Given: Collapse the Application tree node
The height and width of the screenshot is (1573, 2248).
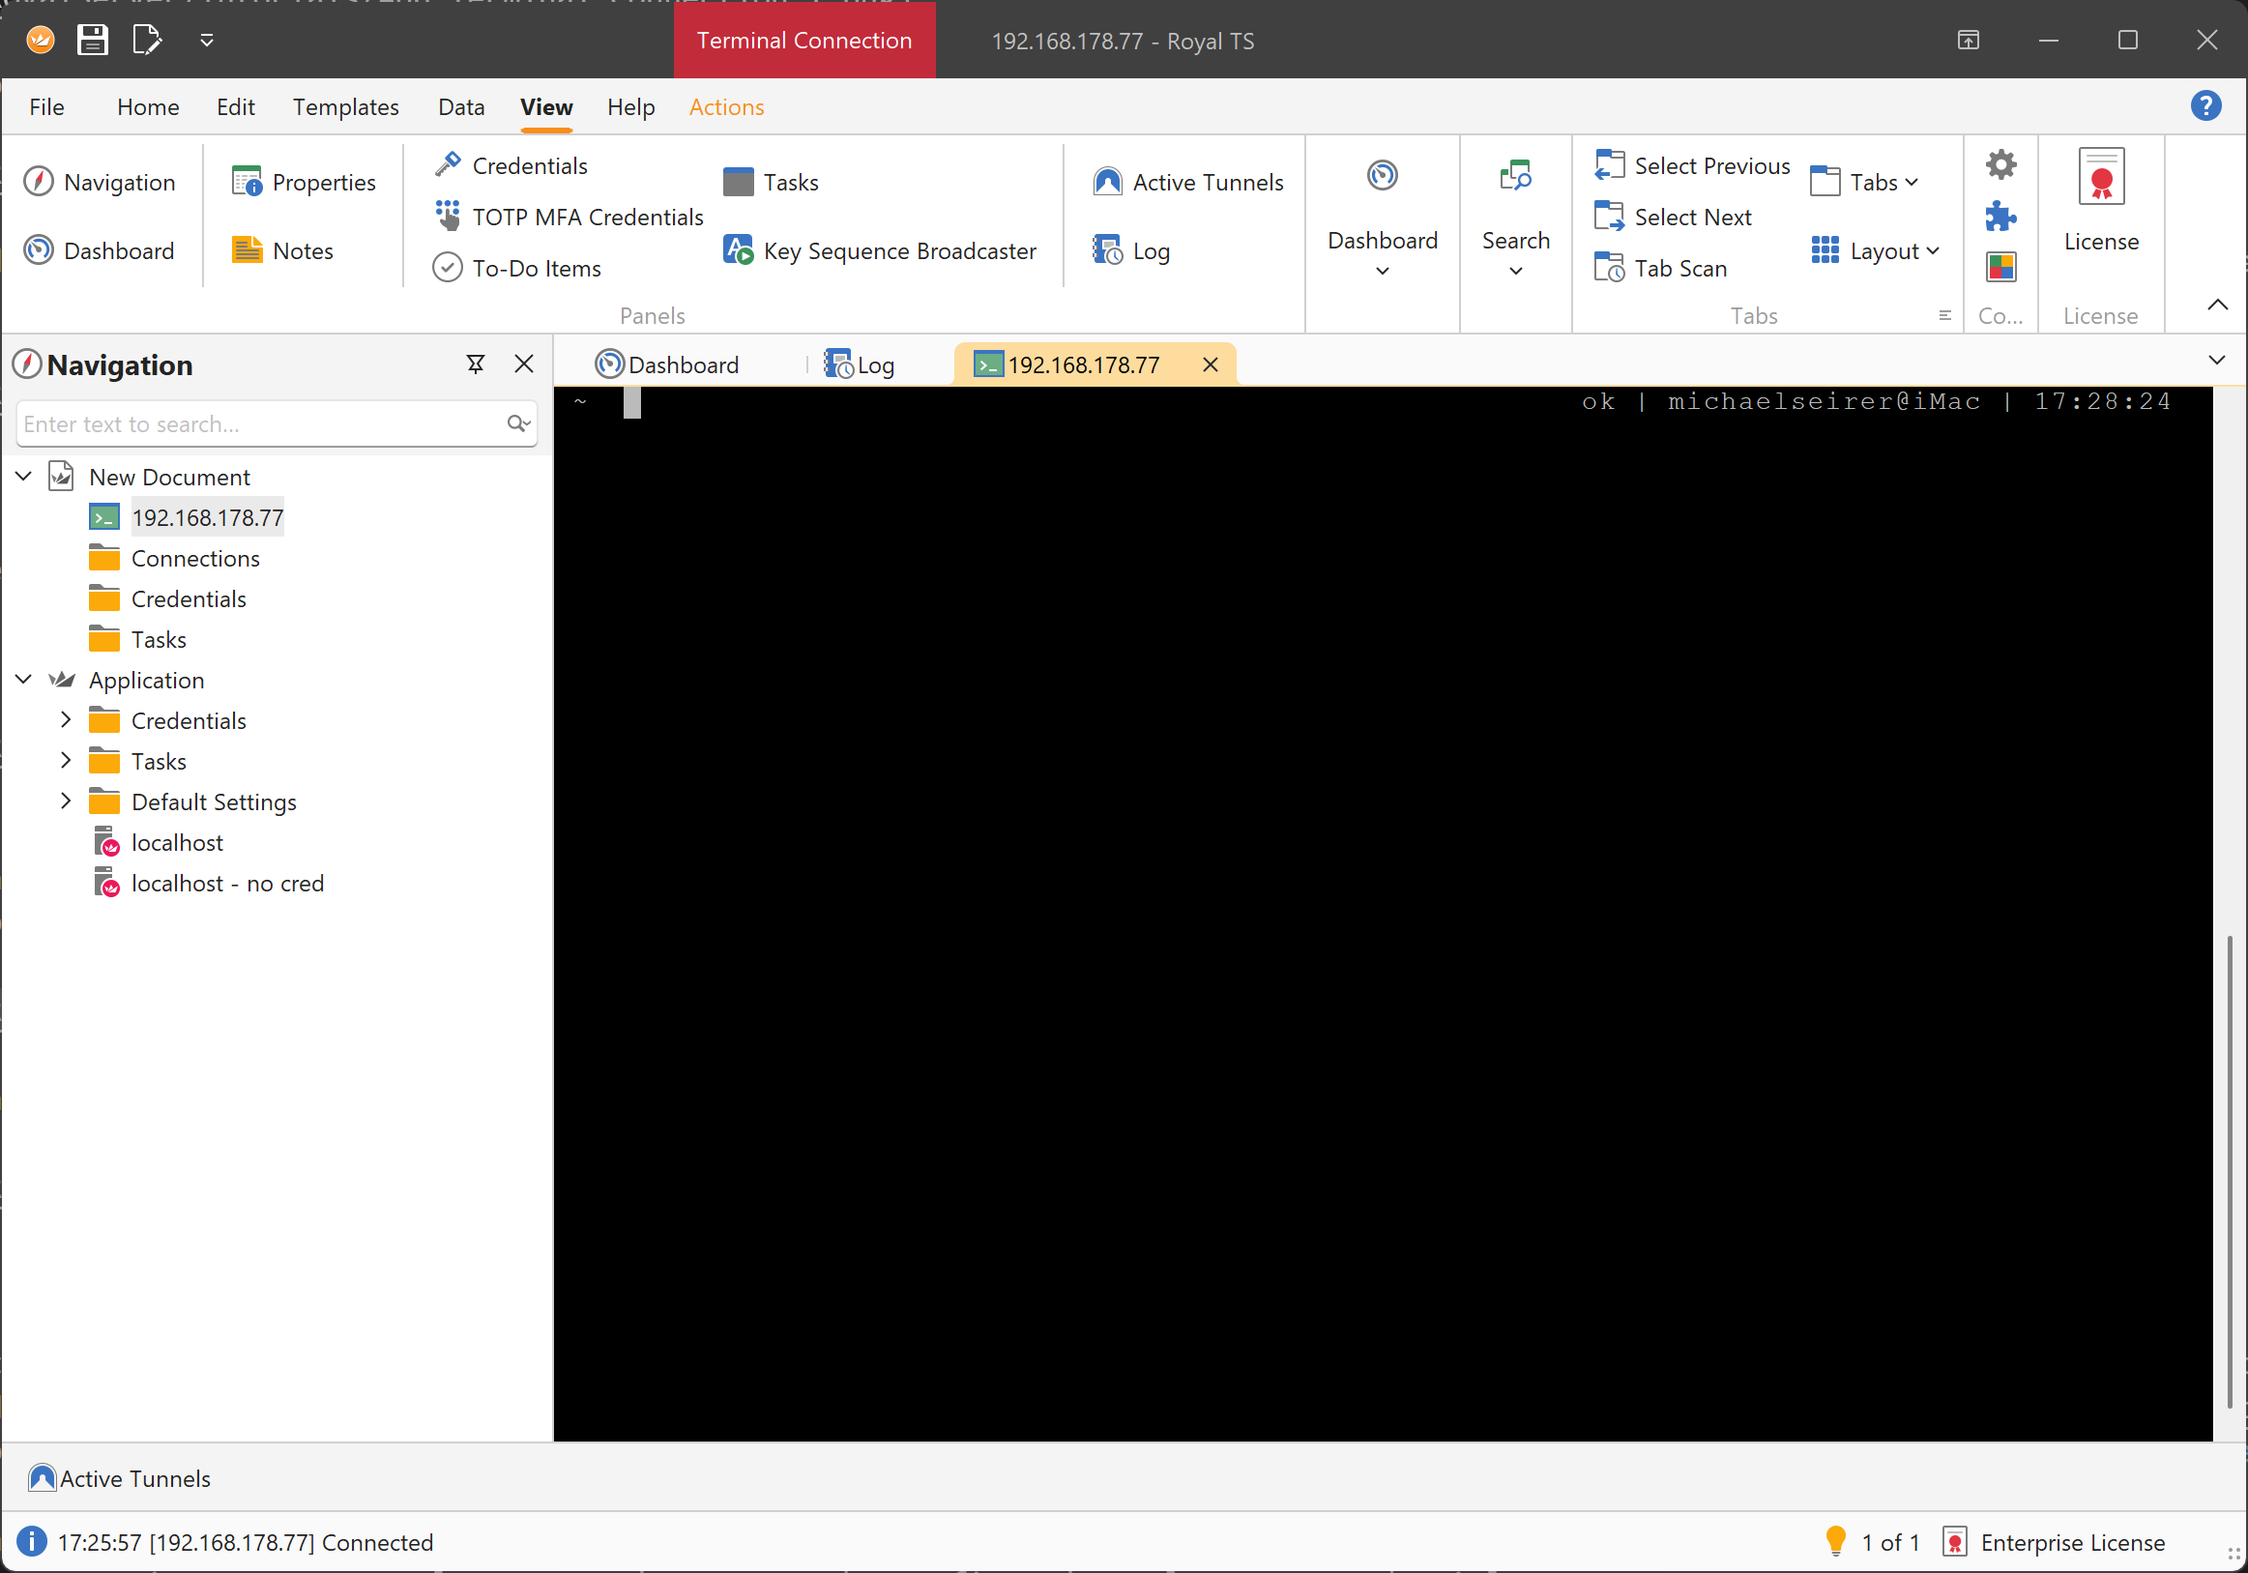Looking at the screenshot, I should pyautogui.click(x=23, y=680).
